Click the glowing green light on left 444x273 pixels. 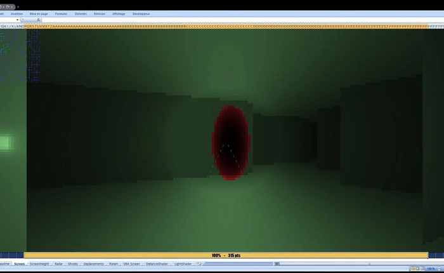pyautogui.click(x=6, y=143)
